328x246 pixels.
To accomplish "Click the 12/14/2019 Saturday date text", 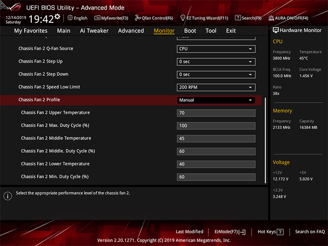I will (x=15, y=20).
